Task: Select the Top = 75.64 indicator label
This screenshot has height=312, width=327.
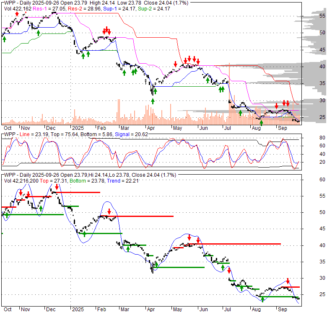Action: tap(64, 134)
